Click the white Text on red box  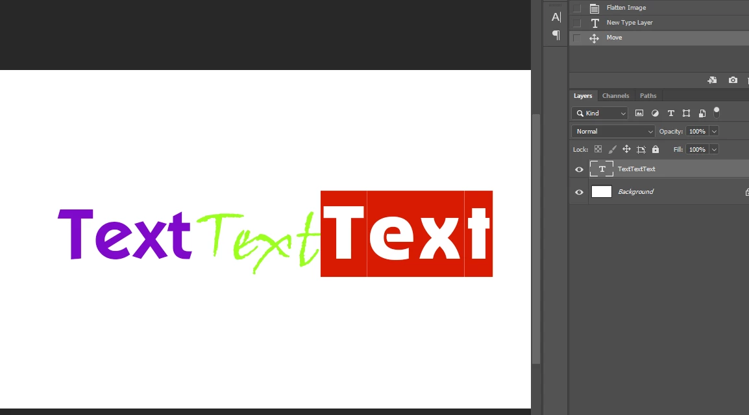point(406,233)
